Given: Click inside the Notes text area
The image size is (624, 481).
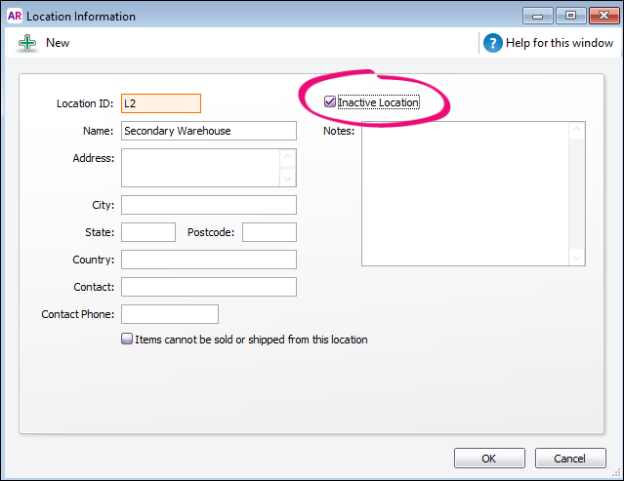Looking at the screenshot, I should pos(465,193).
